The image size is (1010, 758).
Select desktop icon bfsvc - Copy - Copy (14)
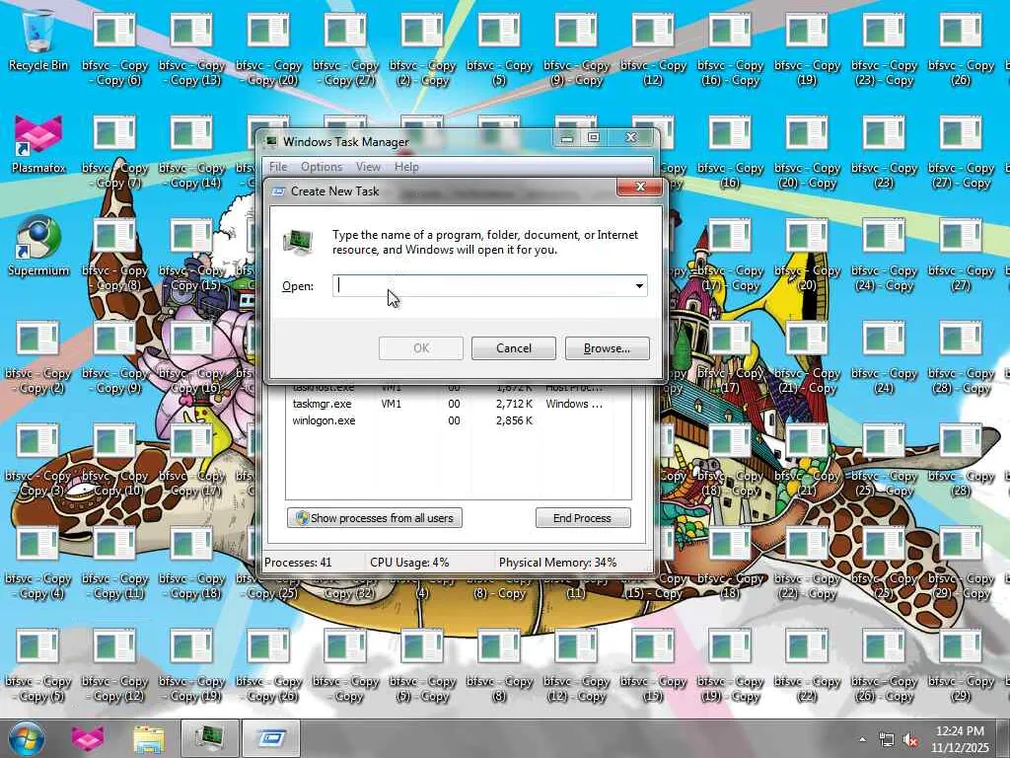point(192,152)
